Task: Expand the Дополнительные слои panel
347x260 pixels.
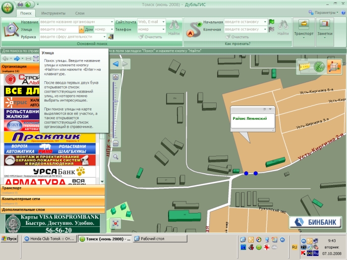Action: (x=53, y=209)
